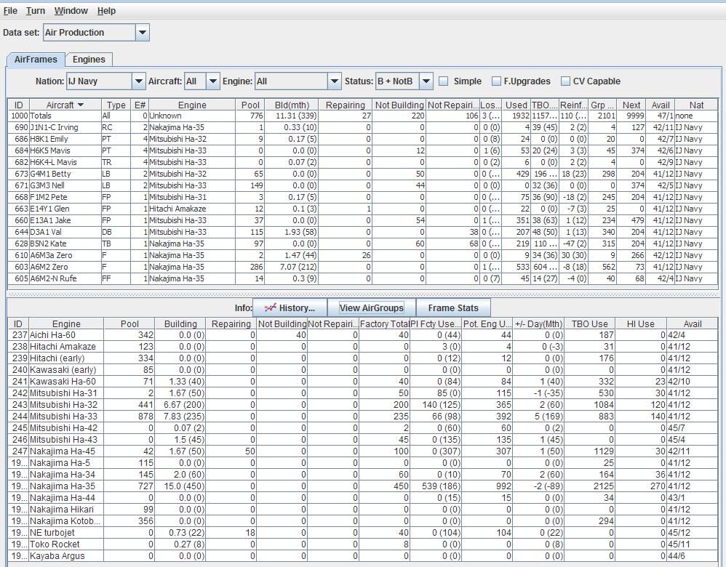The width and height of the screenshot is (726, 567).
Task: Enable the Simple checkbox
Action: [x=444, y=81]
